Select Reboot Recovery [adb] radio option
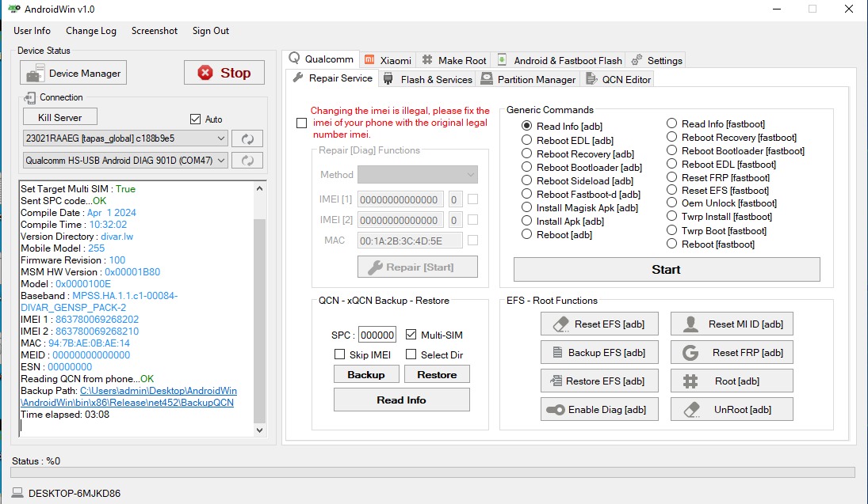The height and width of the screenshot is (504, 868). point(526,153)
